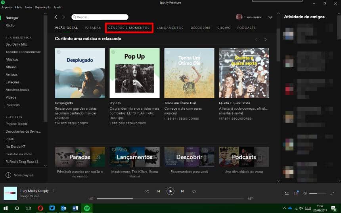Screen dimensions: 341x213
Task: Create a Nova playlist
Action: tap(19, 175)
